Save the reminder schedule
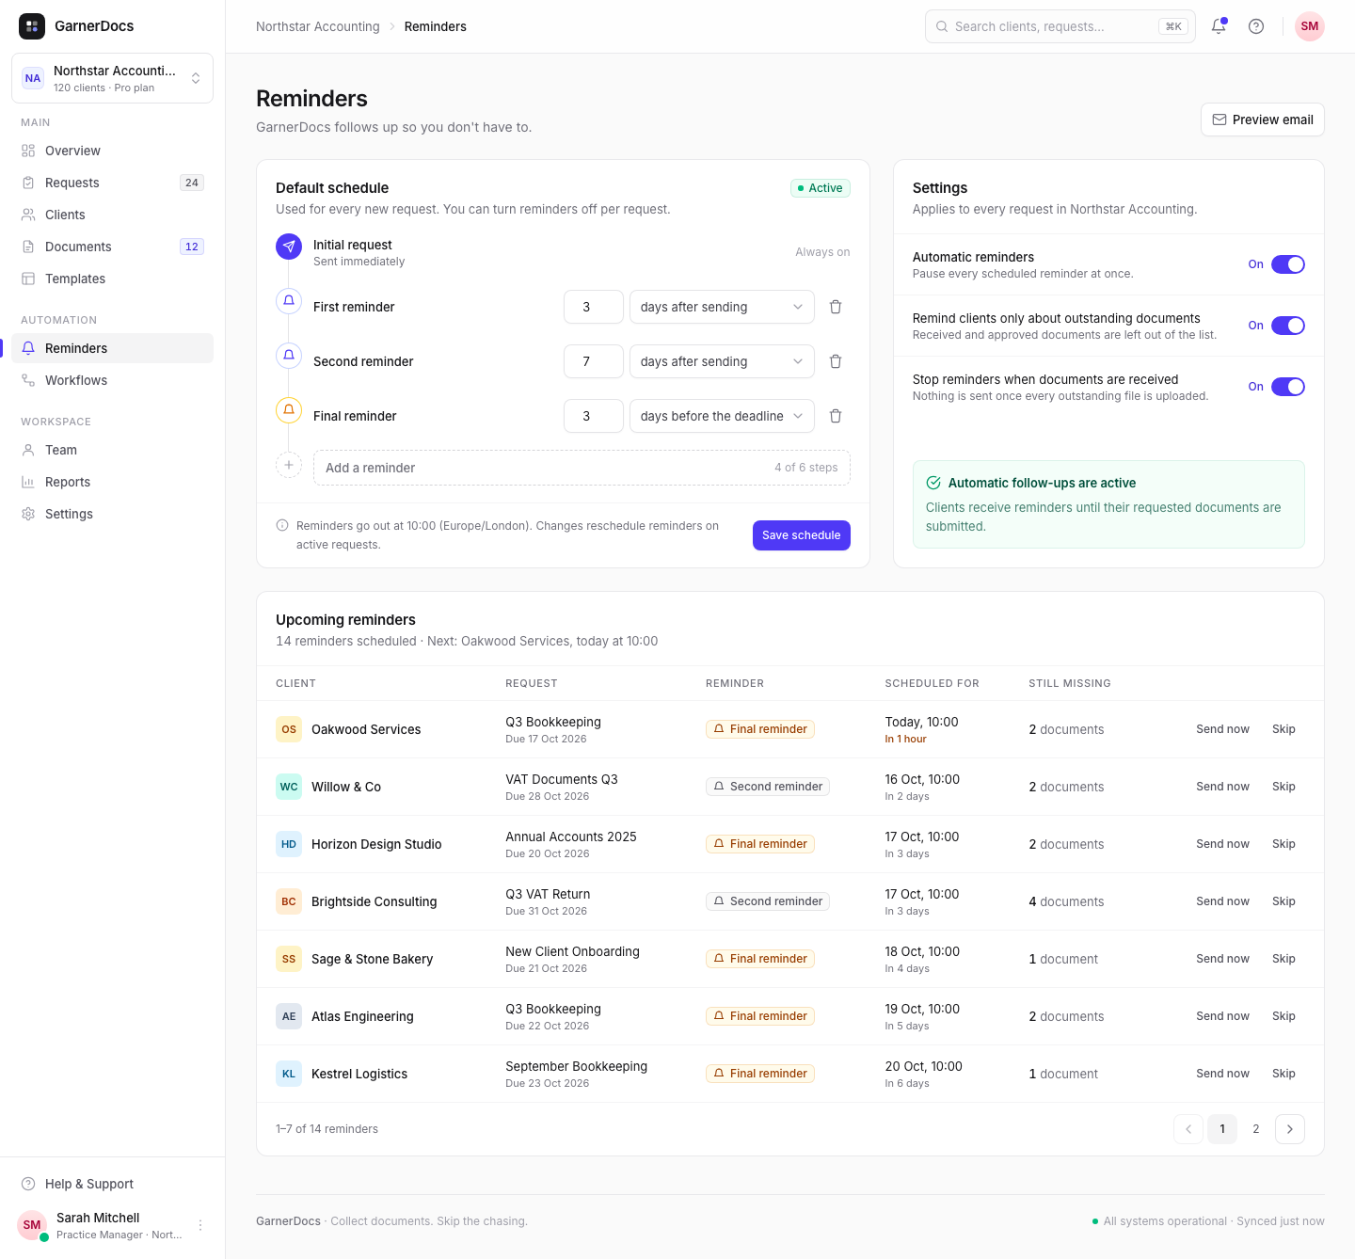Screen dimensions: 1355x1259 (802, 535)
